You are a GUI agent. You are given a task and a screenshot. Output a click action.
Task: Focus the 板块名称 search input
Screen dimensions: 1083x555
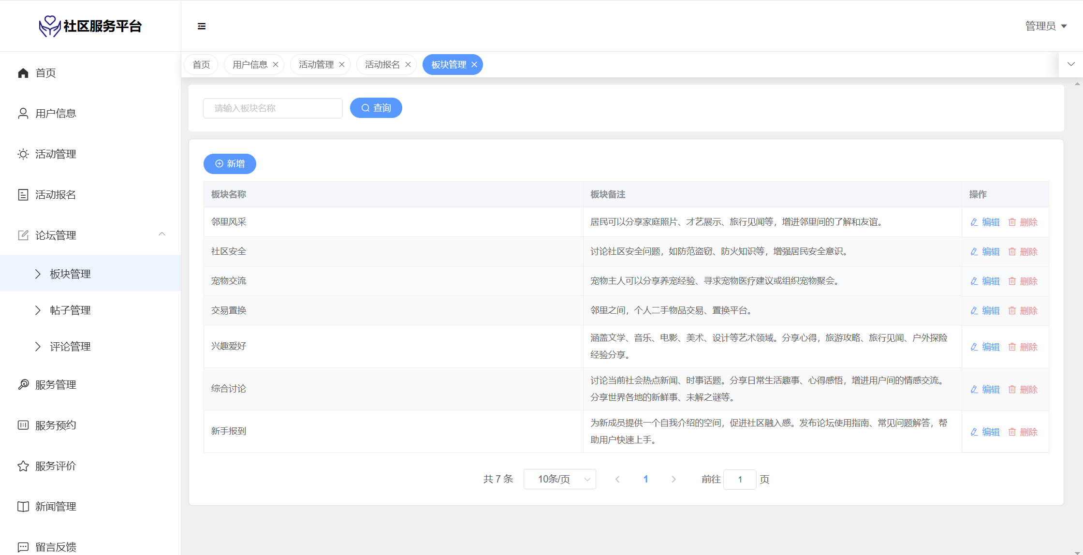click(x=273, y=108)
